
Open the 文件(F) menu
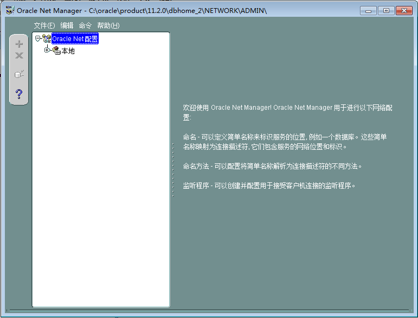pos(44,25)
